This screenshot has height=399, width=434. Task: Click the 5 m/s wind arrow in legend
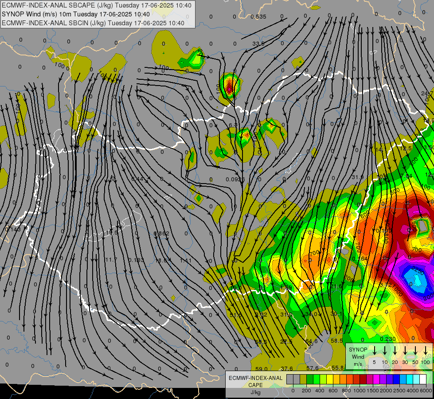click(374, 350)
